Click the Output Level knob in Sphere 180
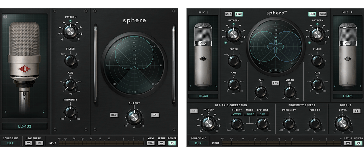364x155 pixels. pos(342,124)
